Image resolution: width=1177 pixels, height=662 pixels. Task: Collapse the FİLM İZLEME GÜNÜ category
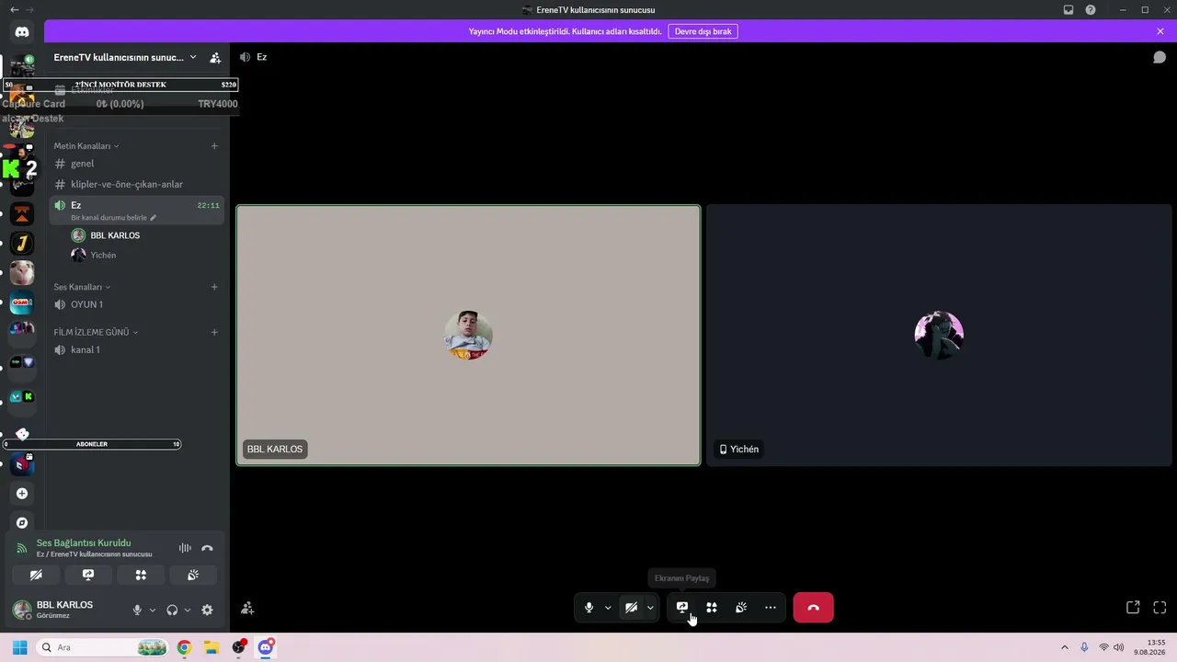(x=96, y=332)
